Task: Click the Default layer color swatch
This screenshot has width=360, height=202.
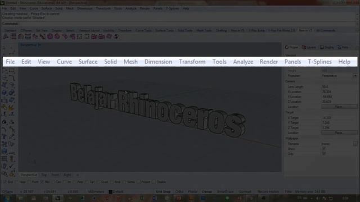Action: tap(110, 192)
